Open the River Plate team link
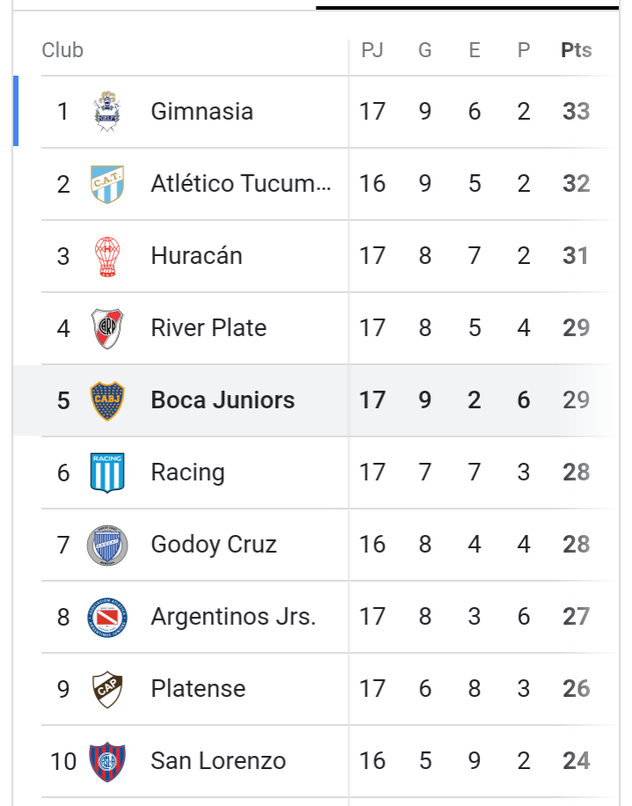This screenshot has width=632, height=806. 208,328
